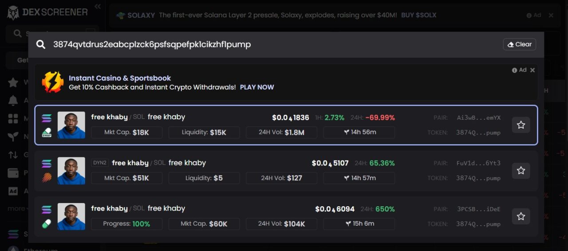Open the khaby thumbnail in first result
This screenshot has width=568, height=251.
(x=71, y=125)
